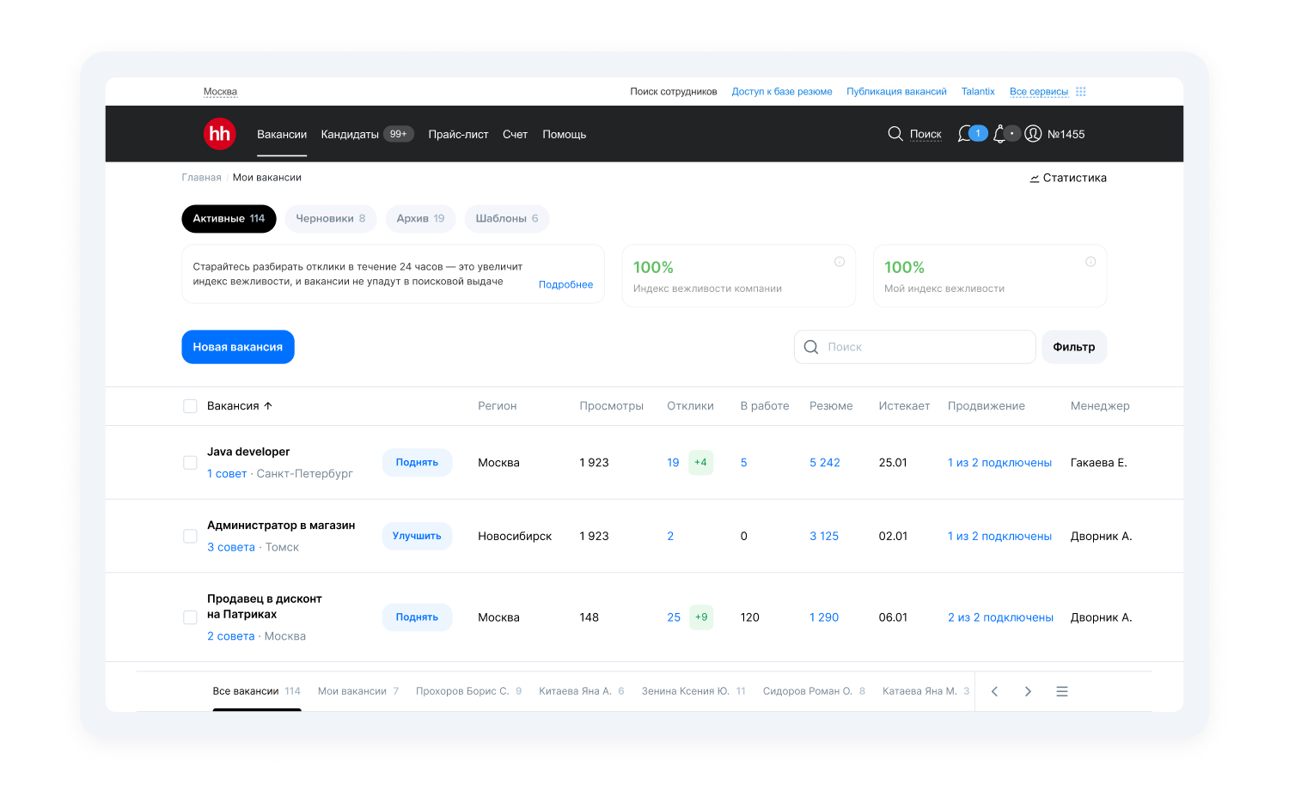Open the 1 совет link under Java developer
The width and height of the screenshot is (1289, 790).
coord(227,474)
